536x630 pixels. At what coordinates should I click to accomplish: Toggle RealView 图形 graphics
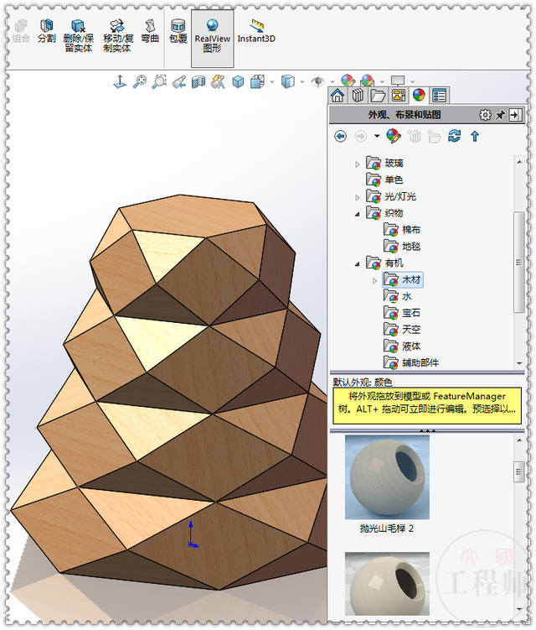point(212,39)
